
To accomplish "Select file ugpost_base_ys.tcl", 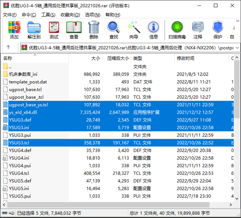I will 28,105.
